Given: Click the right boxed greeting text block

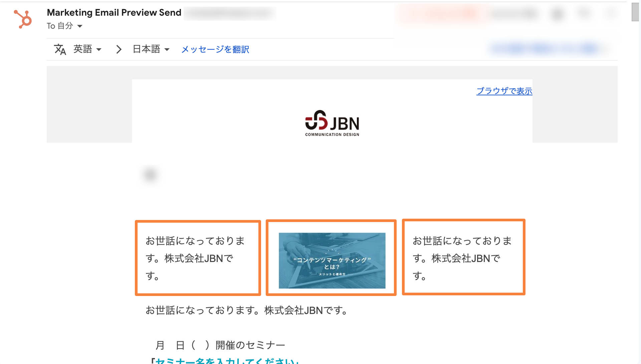Looking at the screenshot, I should 463,257.
